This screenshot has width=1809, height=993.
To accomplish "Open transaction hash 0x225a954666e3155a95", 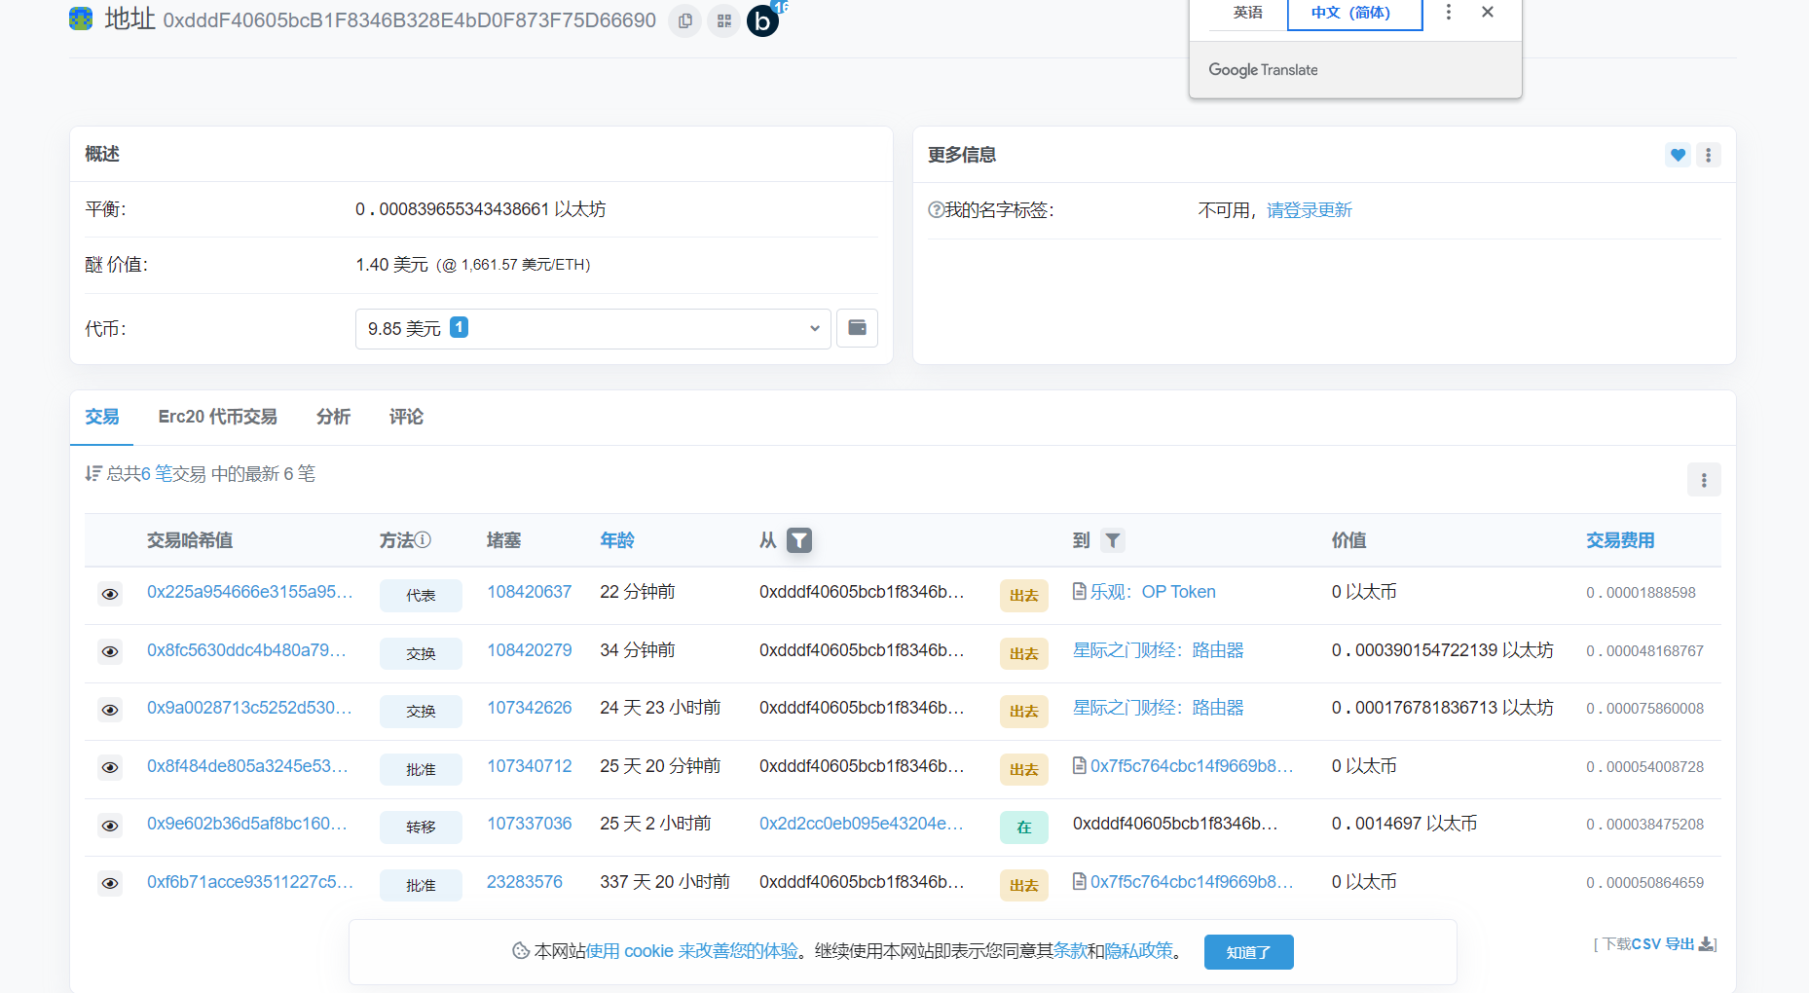I will 250,592.
